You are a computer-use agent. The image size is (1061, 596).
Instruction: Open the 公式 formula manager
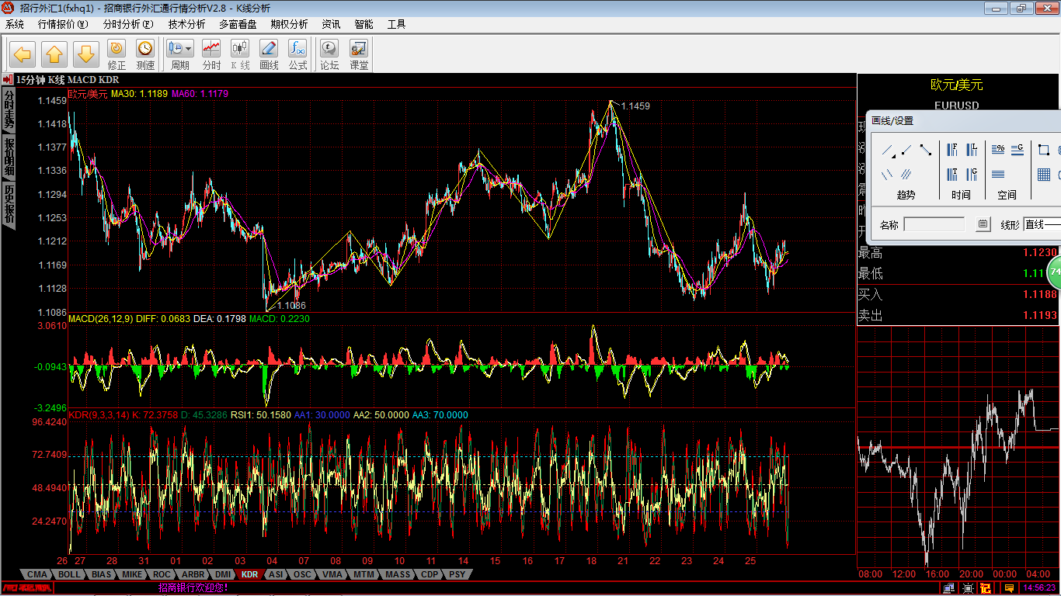pyautogui.click(x=297, y=55)
